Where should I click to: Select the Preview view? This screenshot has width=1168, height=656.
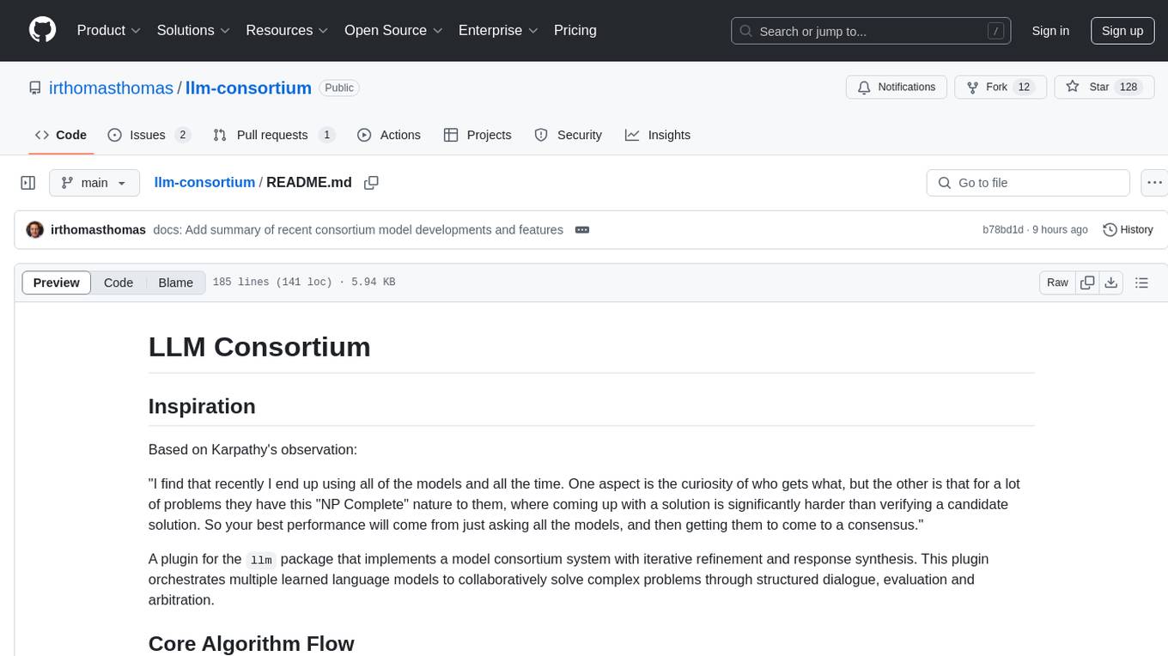click(x=57, y=282)
